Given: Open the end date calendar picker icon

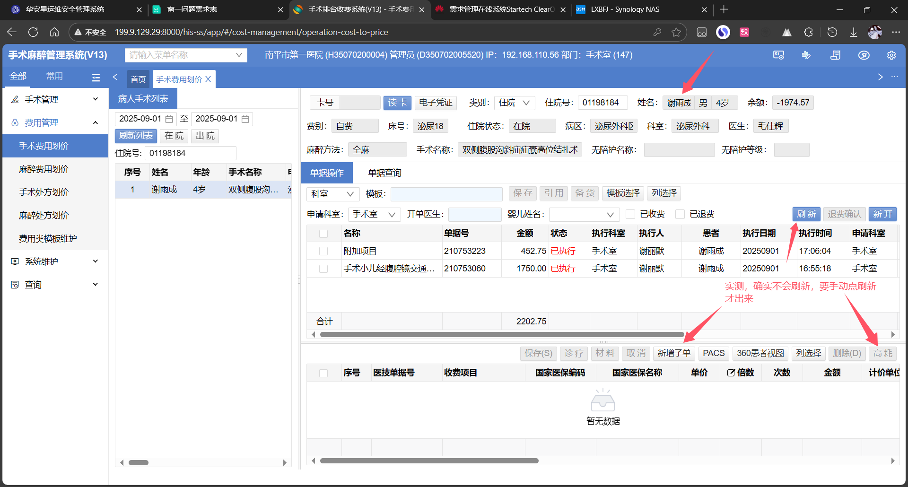Looking at the screenshot, I should coord(245,119).
